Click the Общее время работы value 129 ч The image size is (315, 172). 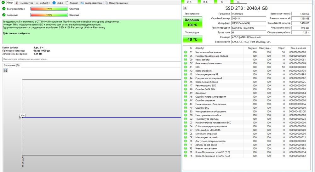(301, 32)
